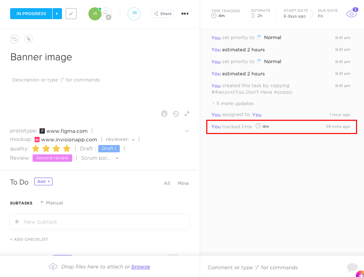The width and height of the screenshot is (364, 277).
Task: Rate quality by clicking the fifth star
Action: click(67, 149)
